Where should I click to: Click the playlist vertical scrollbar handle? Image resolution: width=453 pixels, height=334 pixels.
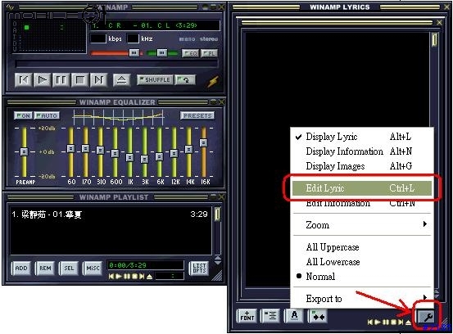click(217, 214)
